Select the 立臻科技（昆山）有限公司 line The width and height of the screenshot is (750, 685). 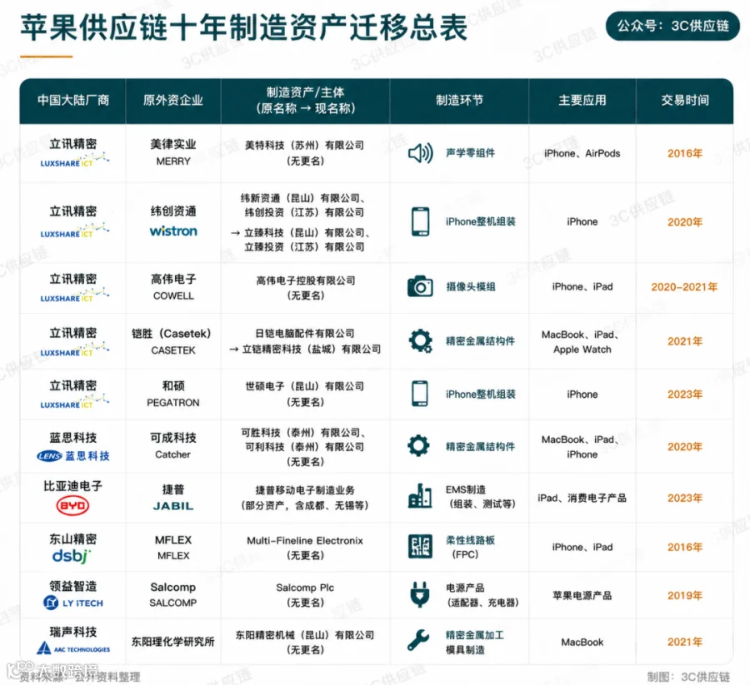300,233
